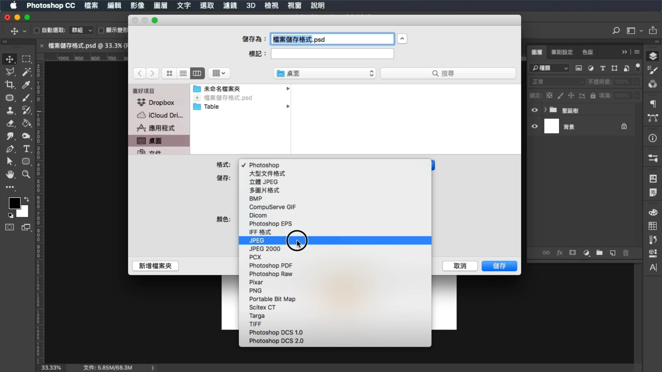Select the Move tool
The width and height of the screenshot is (662, 372).
[x=10, y=59]
